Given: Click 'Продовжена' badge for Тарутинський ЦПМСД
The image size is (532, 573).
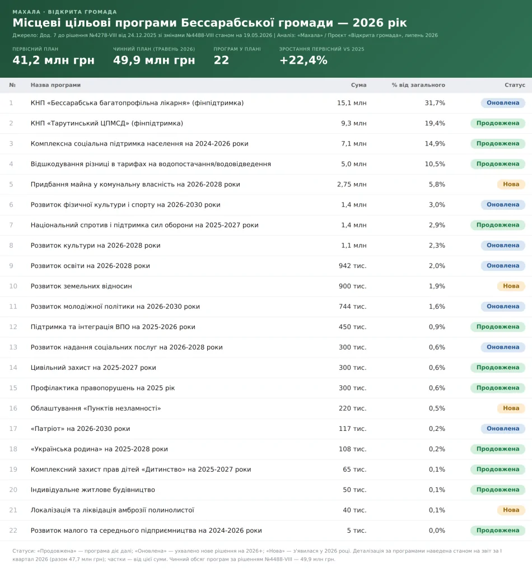Looking at the screenshot, I should click(498, 124).
